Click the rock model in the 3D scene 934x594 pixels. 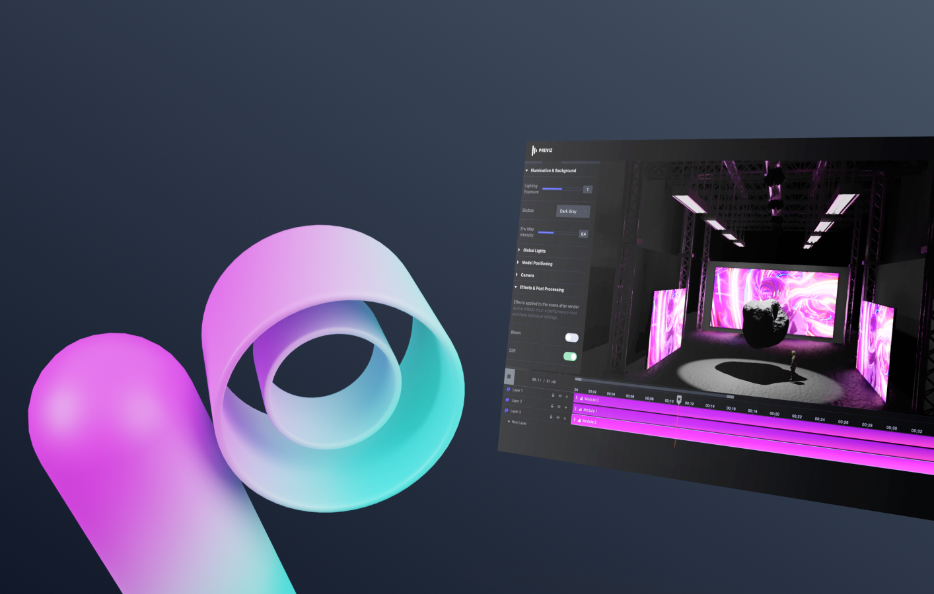pyautogui.click(x=766, y=322)
